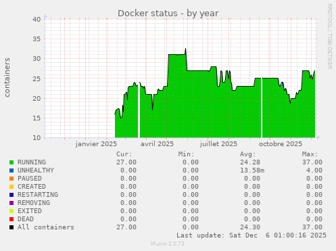Click the RUNNING legend label
336x251 pixels.
tap(32, 162)
